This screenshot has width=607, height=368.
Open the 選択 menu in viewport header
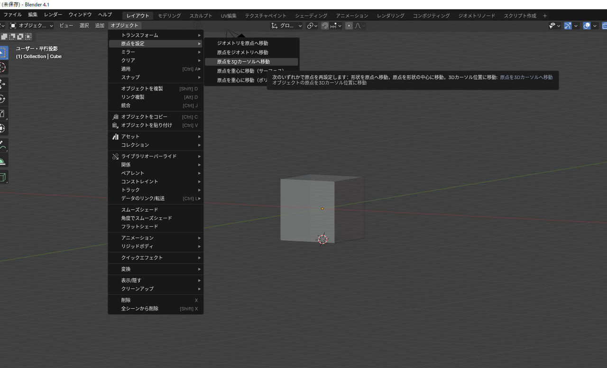click(x=84, y=26)
